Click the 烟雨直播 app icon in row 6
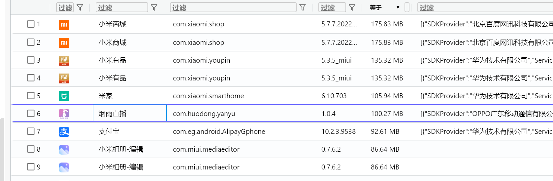 pos(64,114)
